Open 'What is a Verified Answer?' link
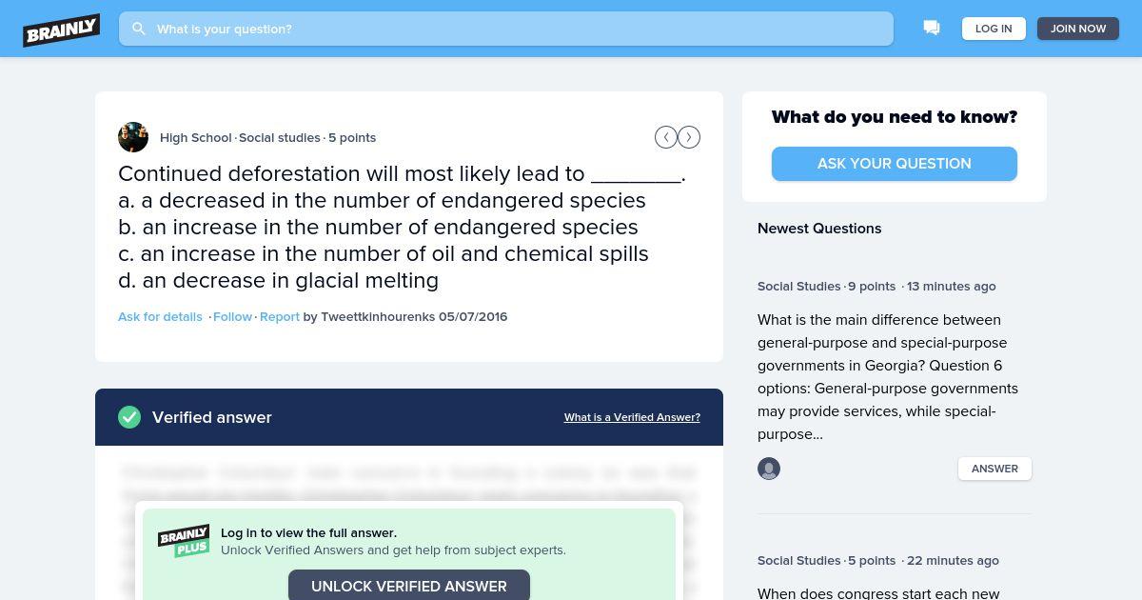 click(632, 417)
